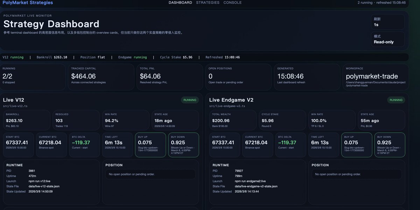Click the Live V12 RUNNING badge
The image size is (420, 210).
(190, 100)
